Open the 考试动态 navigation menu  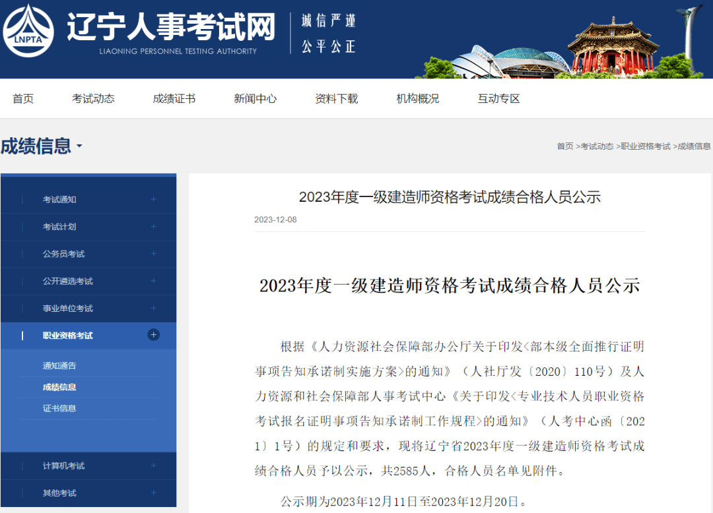(93, 98)
